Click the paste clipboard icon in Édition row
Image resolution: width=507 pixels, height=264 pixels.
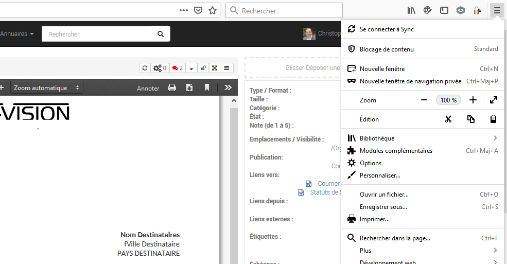click(x=493, y=119)
